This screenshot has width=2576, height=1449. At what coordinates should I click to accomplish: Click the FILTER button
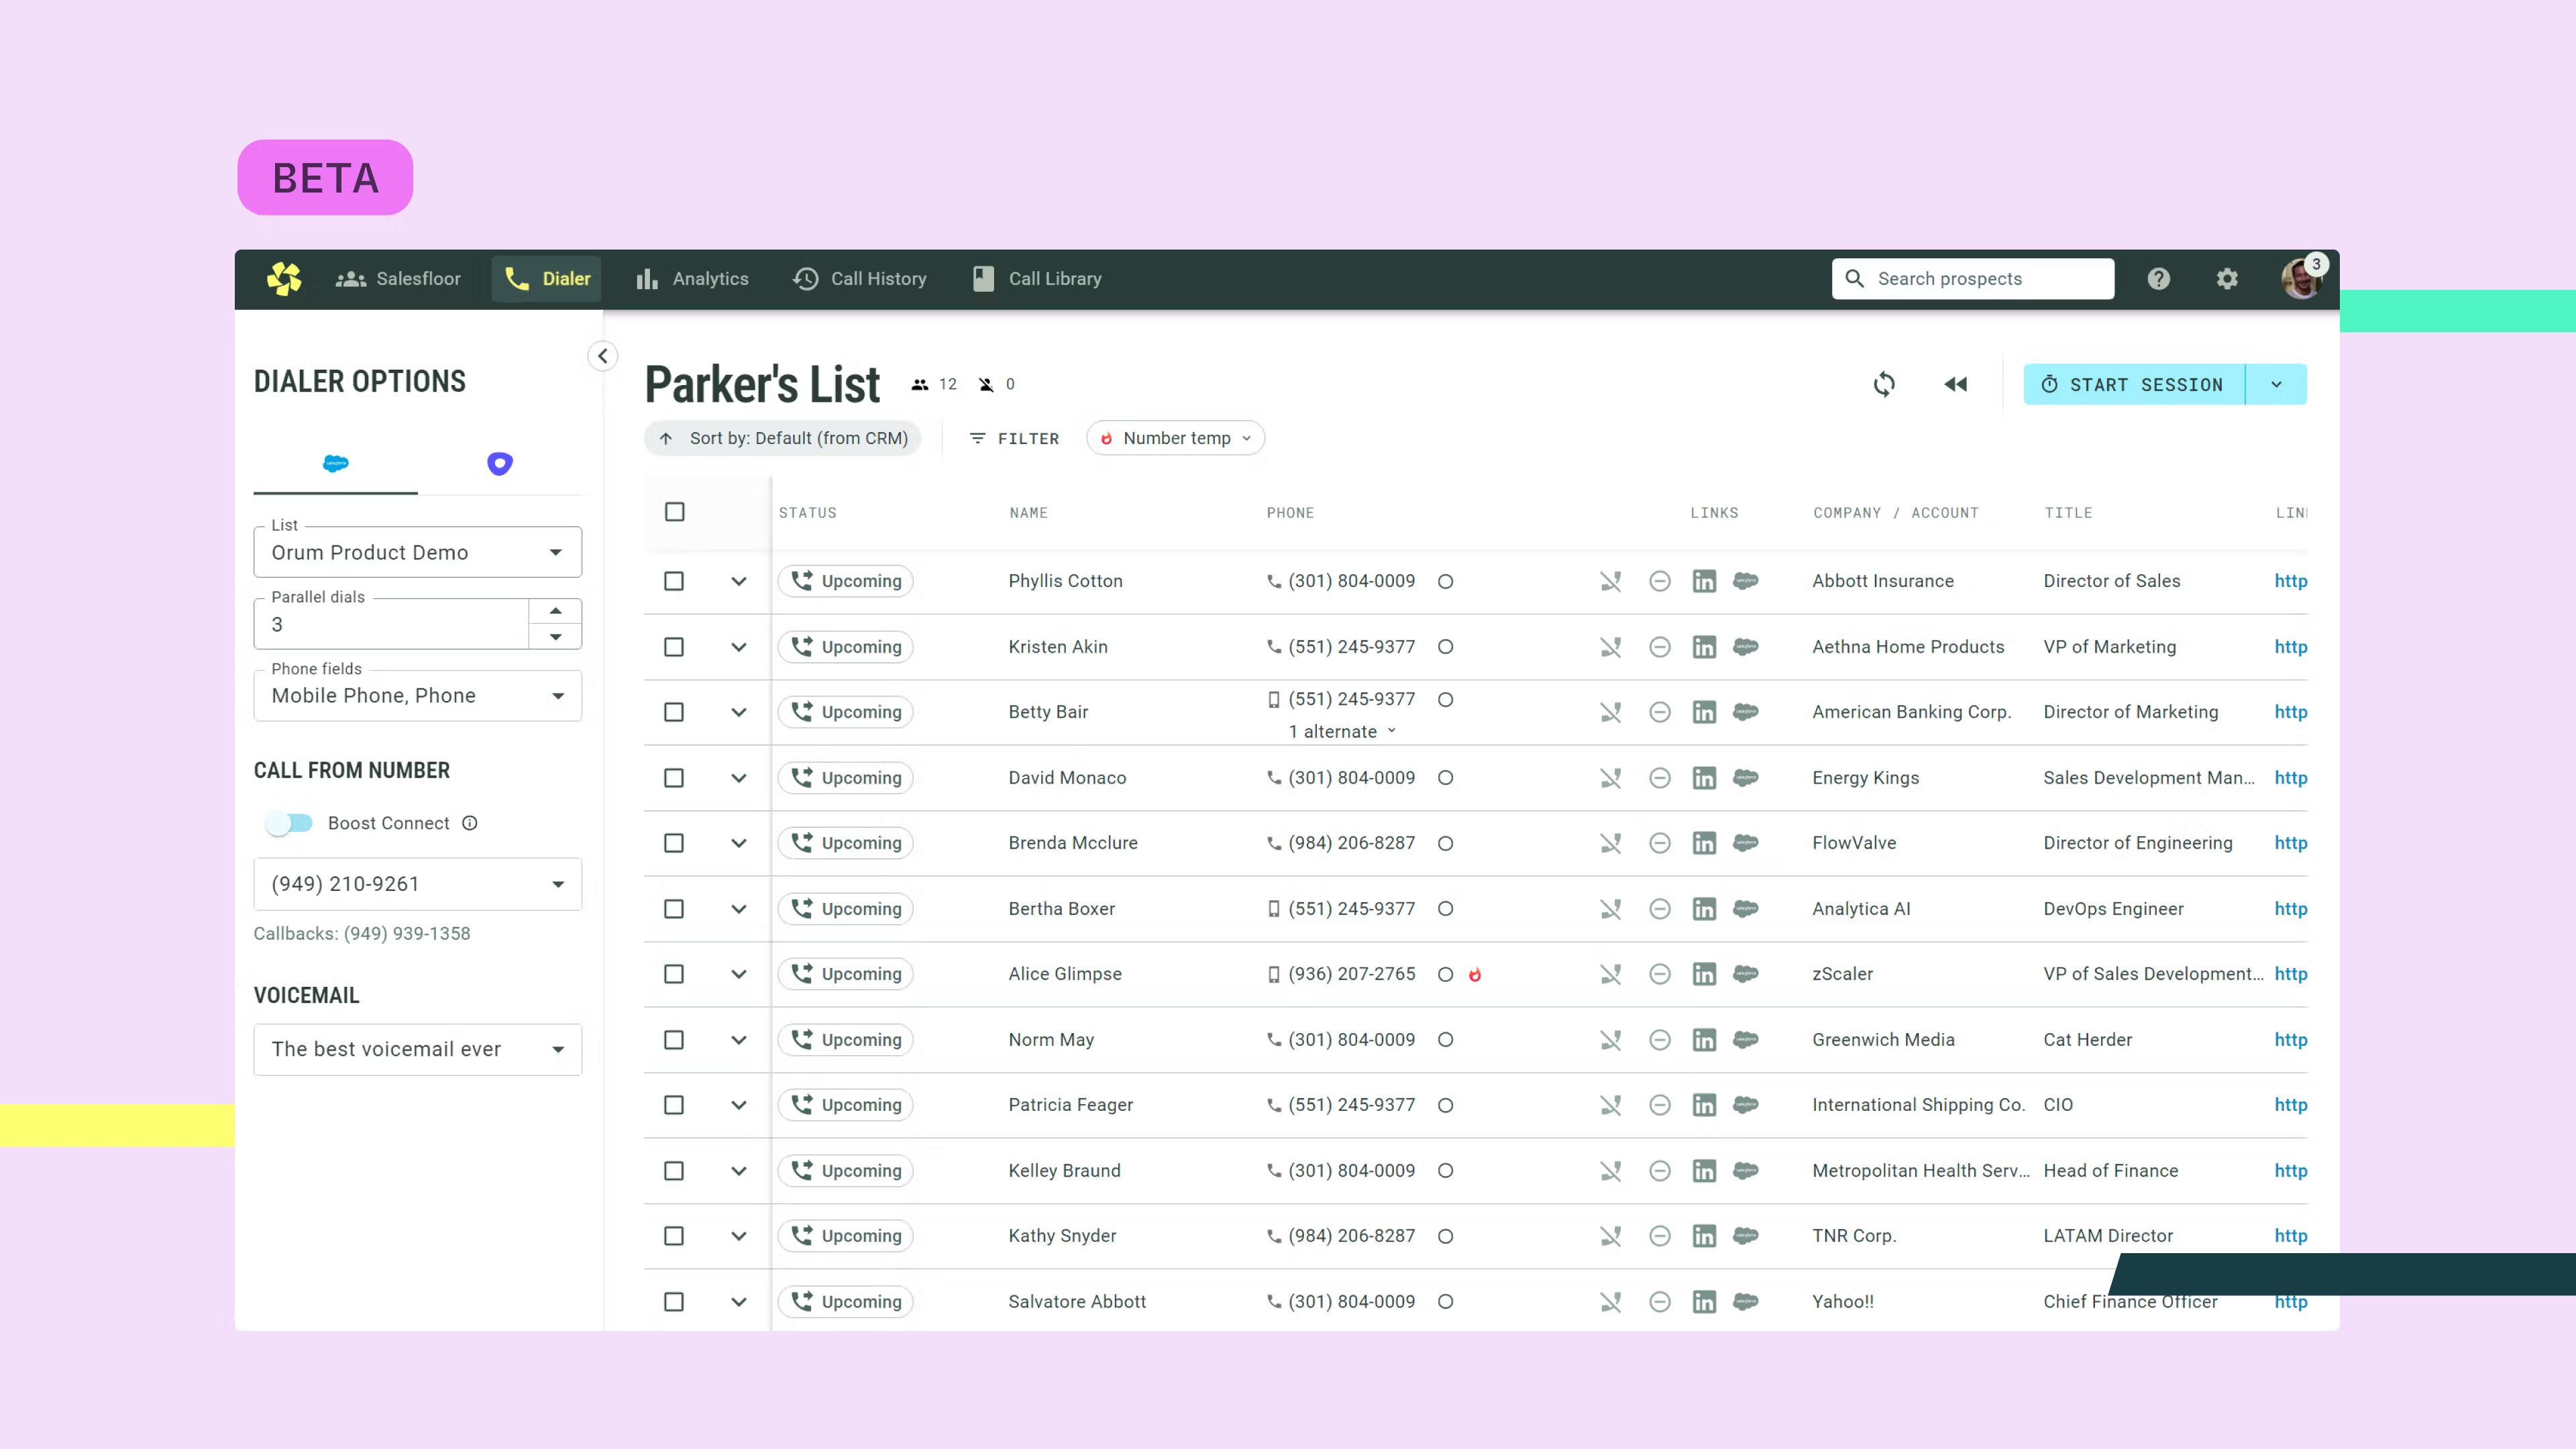click(1014, 438)
